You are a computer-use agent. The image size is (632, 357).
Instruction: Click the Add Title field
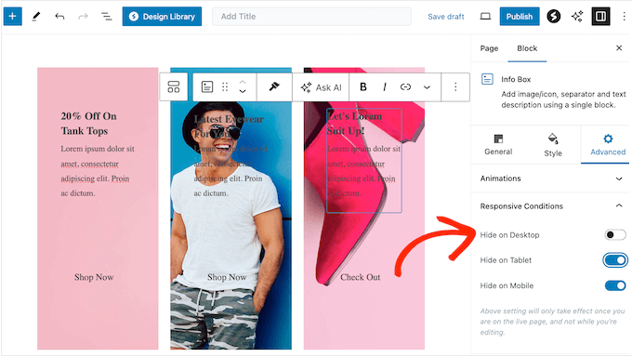coord(311,17)
